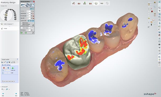Choose the green wax knife mode
Image resolution: width=161 pixels, height=97 pixels.
pyautogui.click(x=13, y=68)
